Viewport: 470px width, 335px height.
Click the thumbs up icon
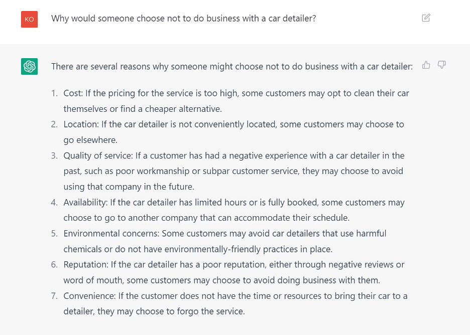tap(426, 65)
